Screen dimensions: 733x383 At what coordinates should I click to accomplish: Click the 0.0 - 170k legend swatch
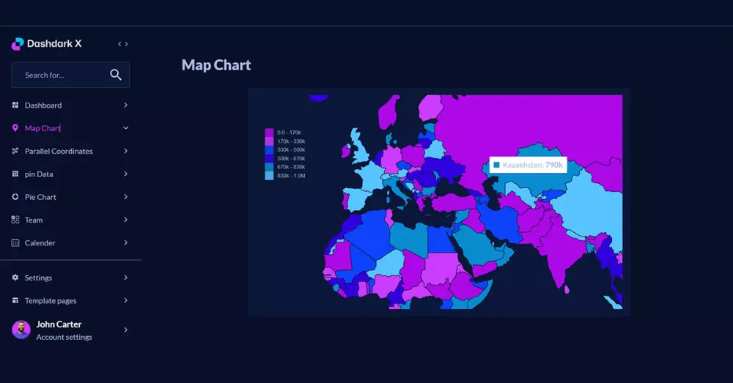(x=269, y=133)
